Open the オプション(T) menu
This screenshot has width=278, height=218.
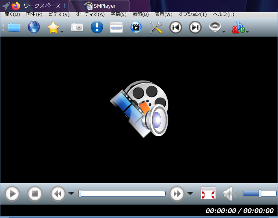point(192,14)
